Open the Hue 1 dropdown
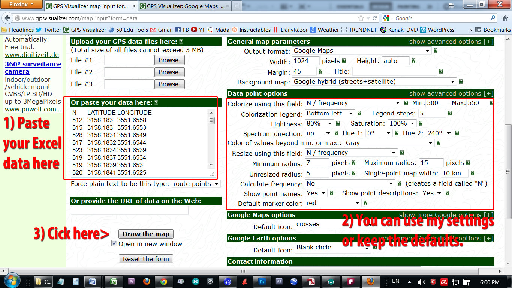512x288 pixels. coord(379,133)
